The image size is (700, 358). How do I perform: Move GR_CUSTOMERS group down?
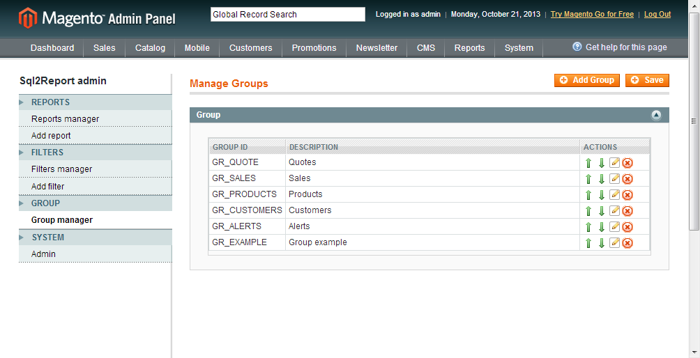(601, 211)
